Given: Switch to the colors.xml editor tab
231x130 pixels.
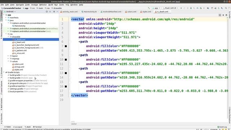Looking at the screenshot, I should (132, 12).
